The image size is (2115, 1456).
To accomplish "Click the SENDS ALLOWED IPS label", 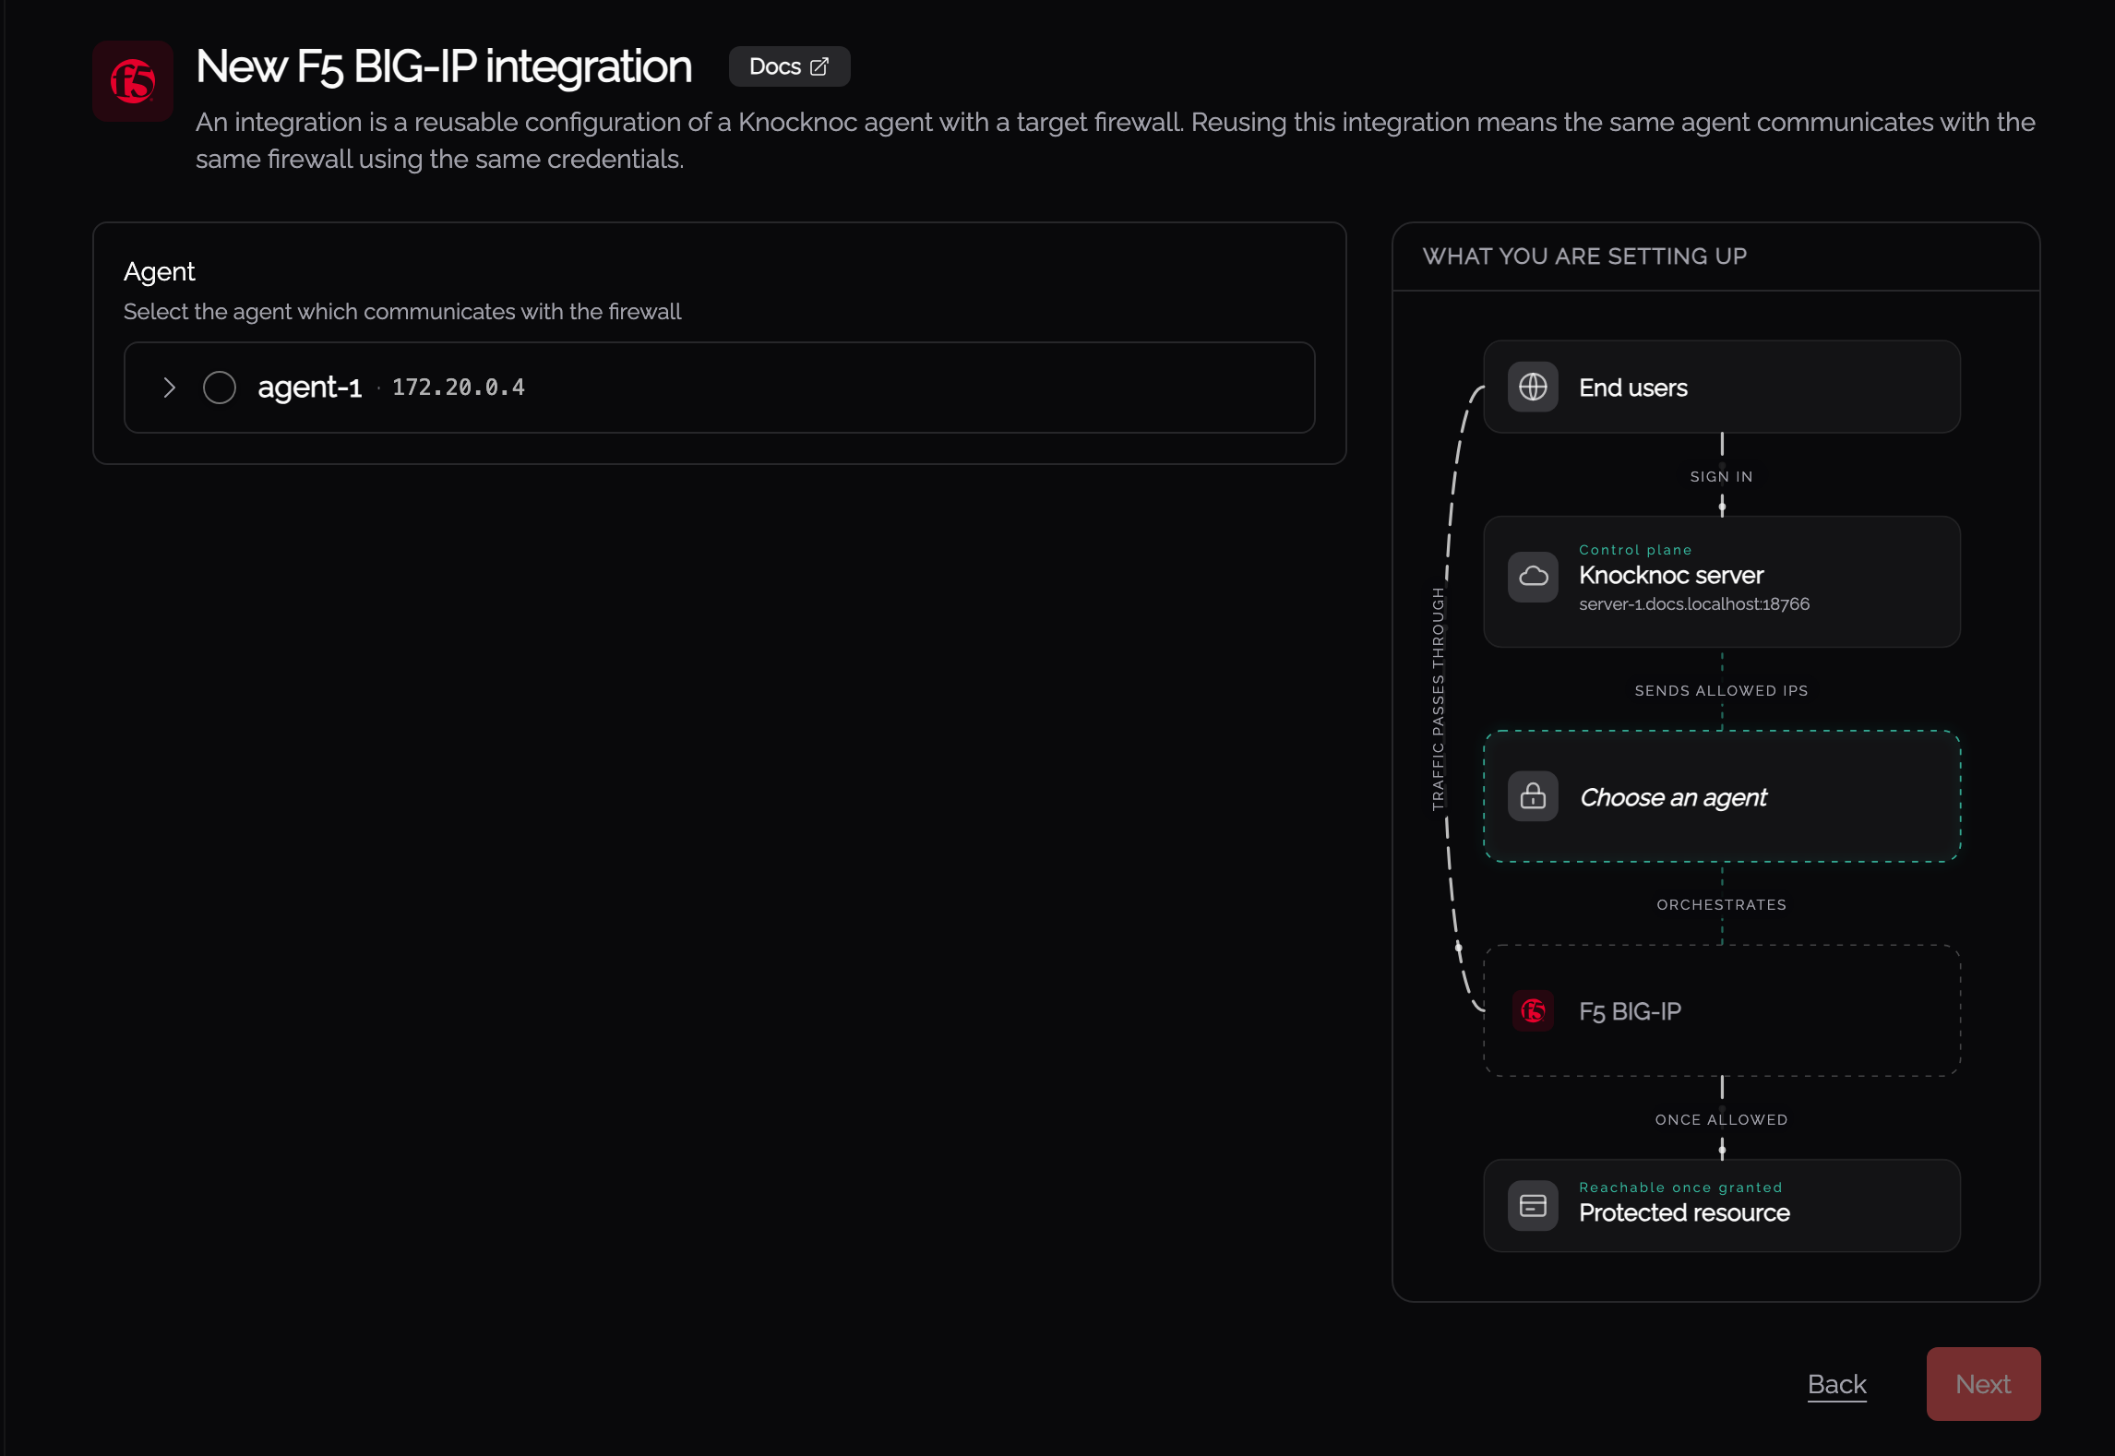I will tap(1721, 691).
